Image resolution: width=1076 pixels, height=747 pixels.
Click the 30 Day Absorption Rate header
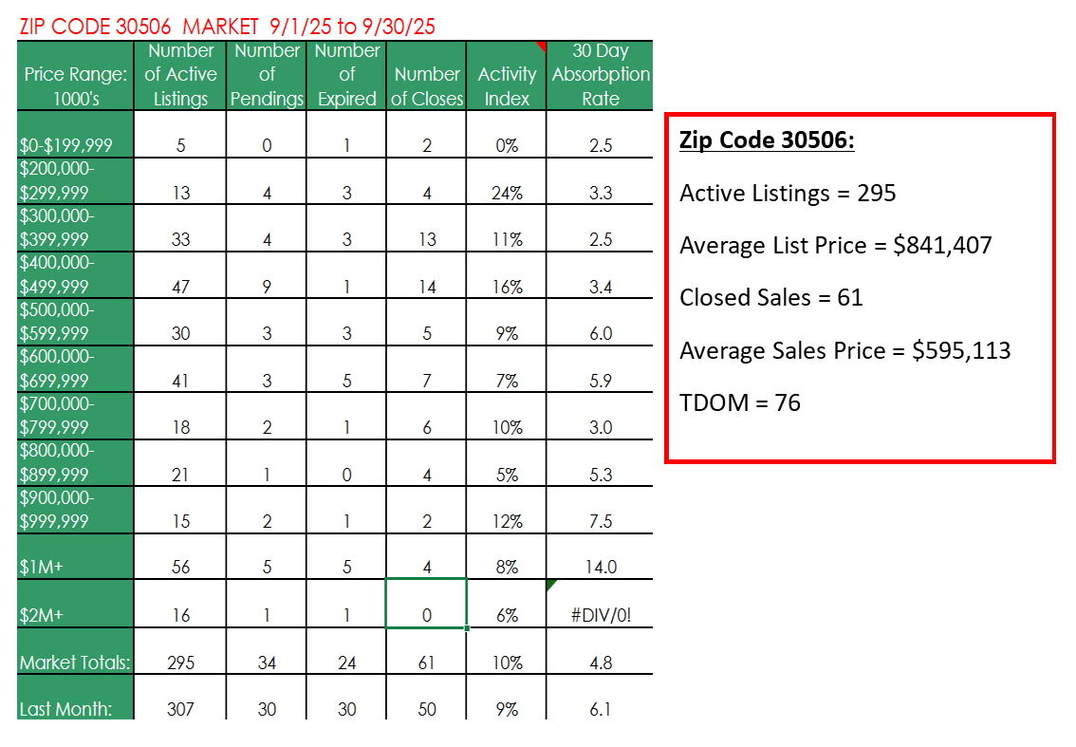click(600, 75)
